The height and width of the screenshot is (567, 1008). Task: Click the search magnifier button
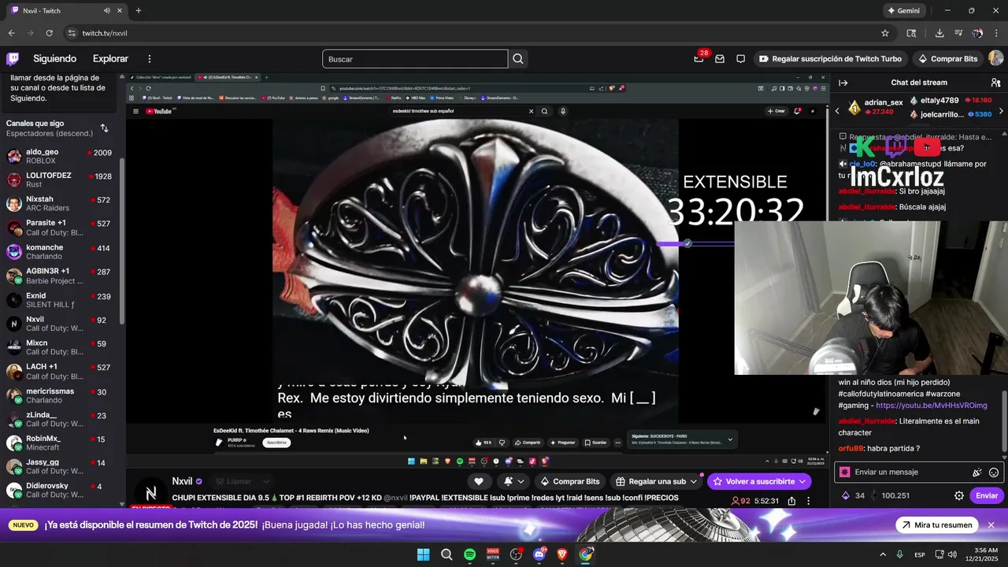coord(517,59)
